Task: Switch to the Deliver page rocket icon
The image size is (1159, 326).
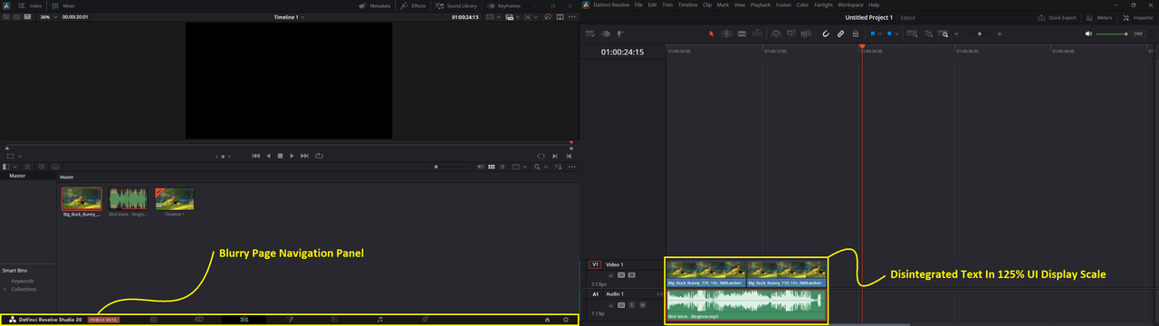Action: click(x=426, y=320)
